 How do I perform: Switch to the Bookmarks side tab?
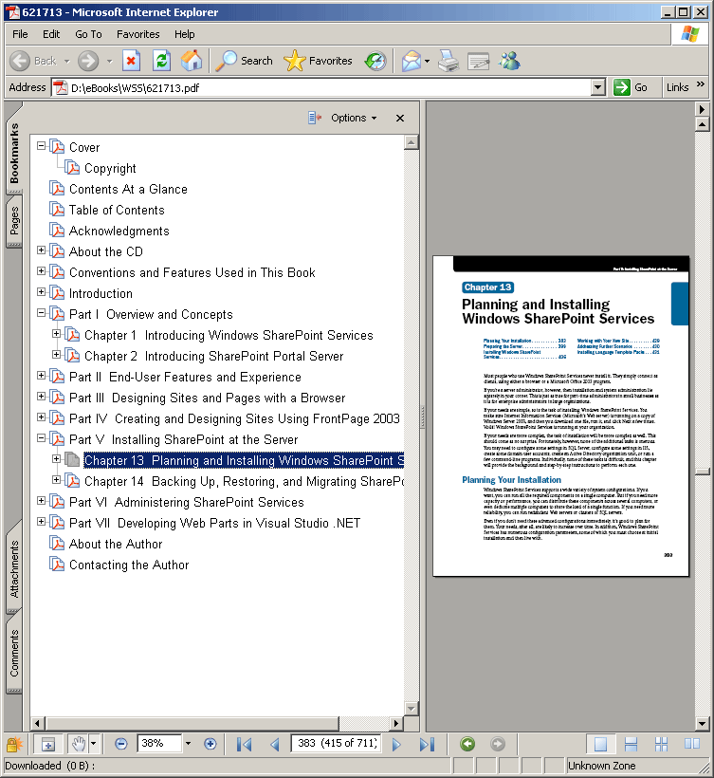(x=14, y=152)
